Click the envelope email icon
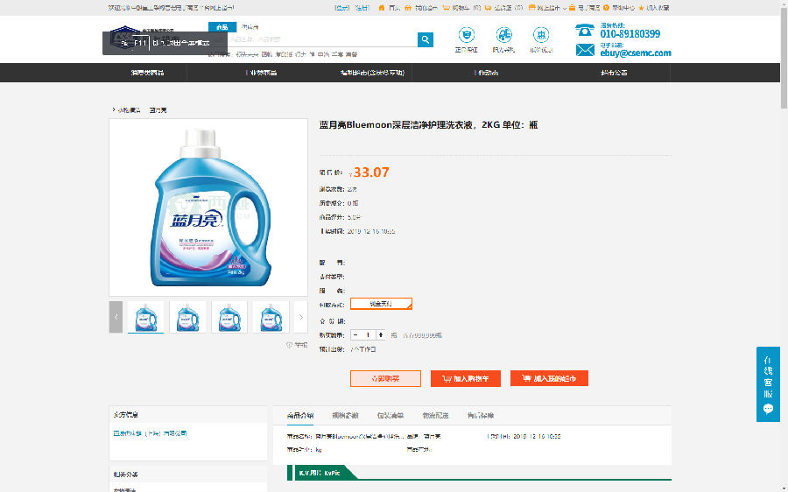This screenshot has height=492, width=788. 585,50
